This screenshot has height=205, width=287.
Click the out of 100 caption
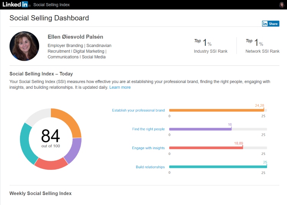(x=51, y=146)
